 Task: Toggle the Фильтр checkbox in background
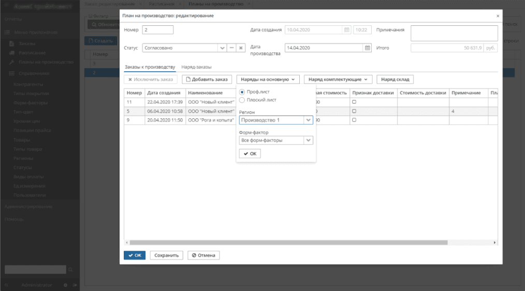coord(91,16)
